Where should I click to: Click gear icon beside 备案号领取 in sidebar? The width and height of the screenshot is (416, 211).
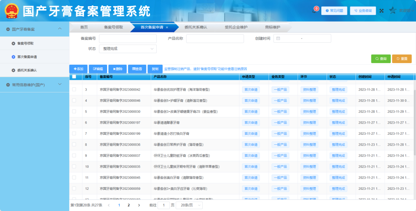click(13, 44)
